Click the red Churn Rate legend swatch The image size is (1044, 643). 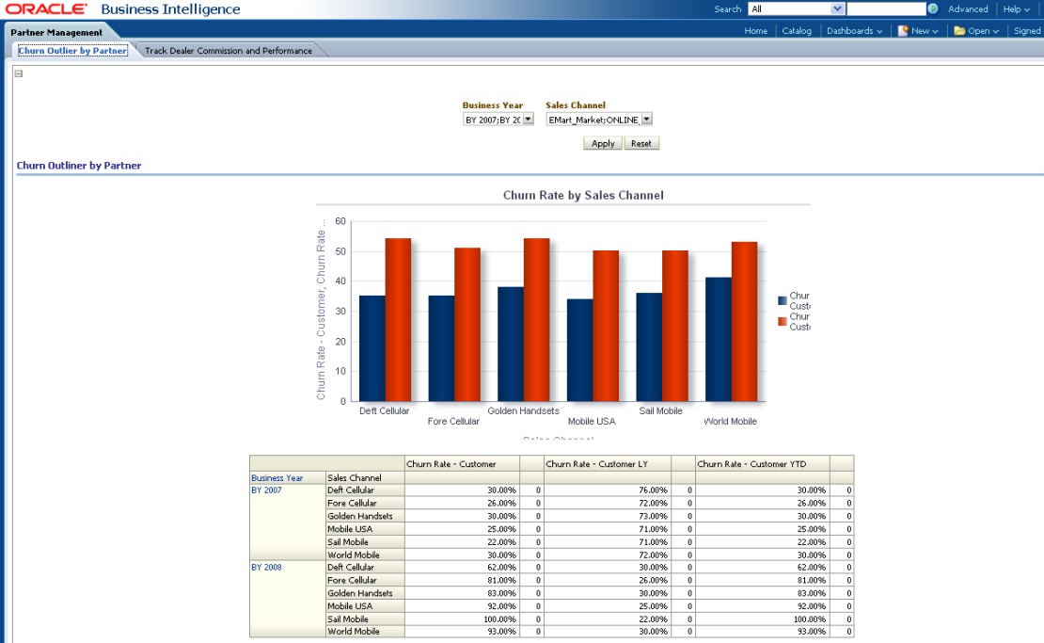(783, 321)
